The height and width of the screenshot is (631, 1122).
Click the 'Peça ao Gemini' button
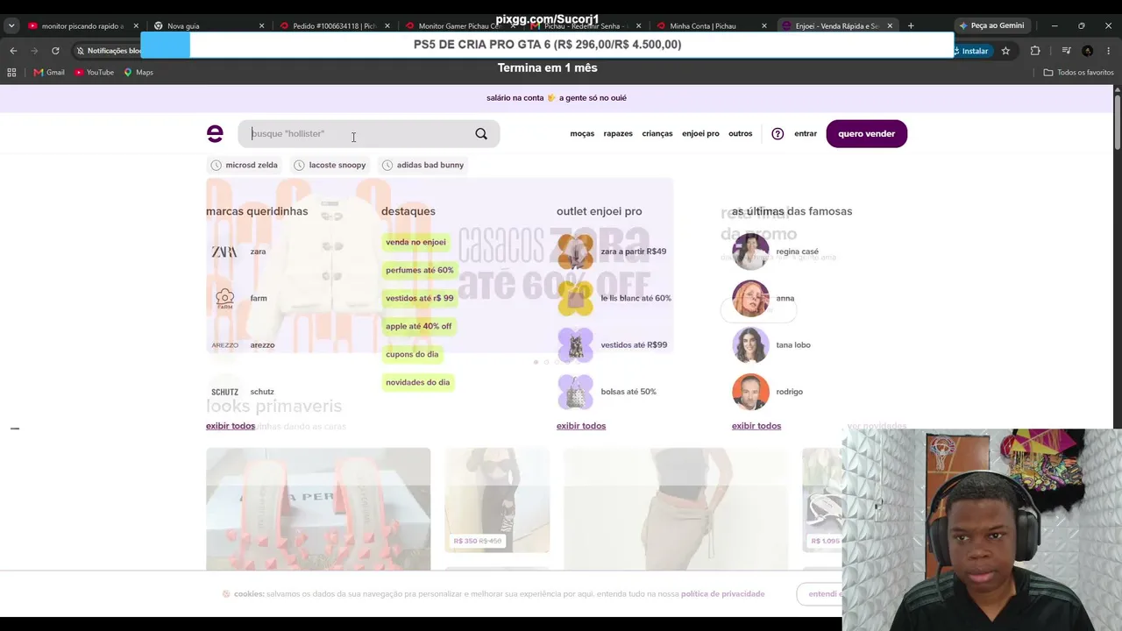pyautogui.click(x=991, y=25)
